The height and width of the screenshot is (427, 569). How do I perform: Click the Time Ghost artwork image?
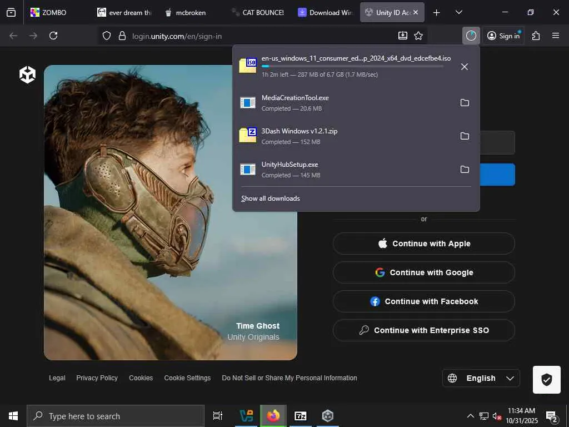pos(171,212)
